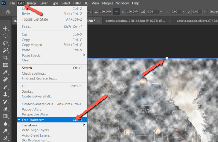Screen dimensions: 218x142
Task: Click the width percentage input field
Action: point(103,12)
